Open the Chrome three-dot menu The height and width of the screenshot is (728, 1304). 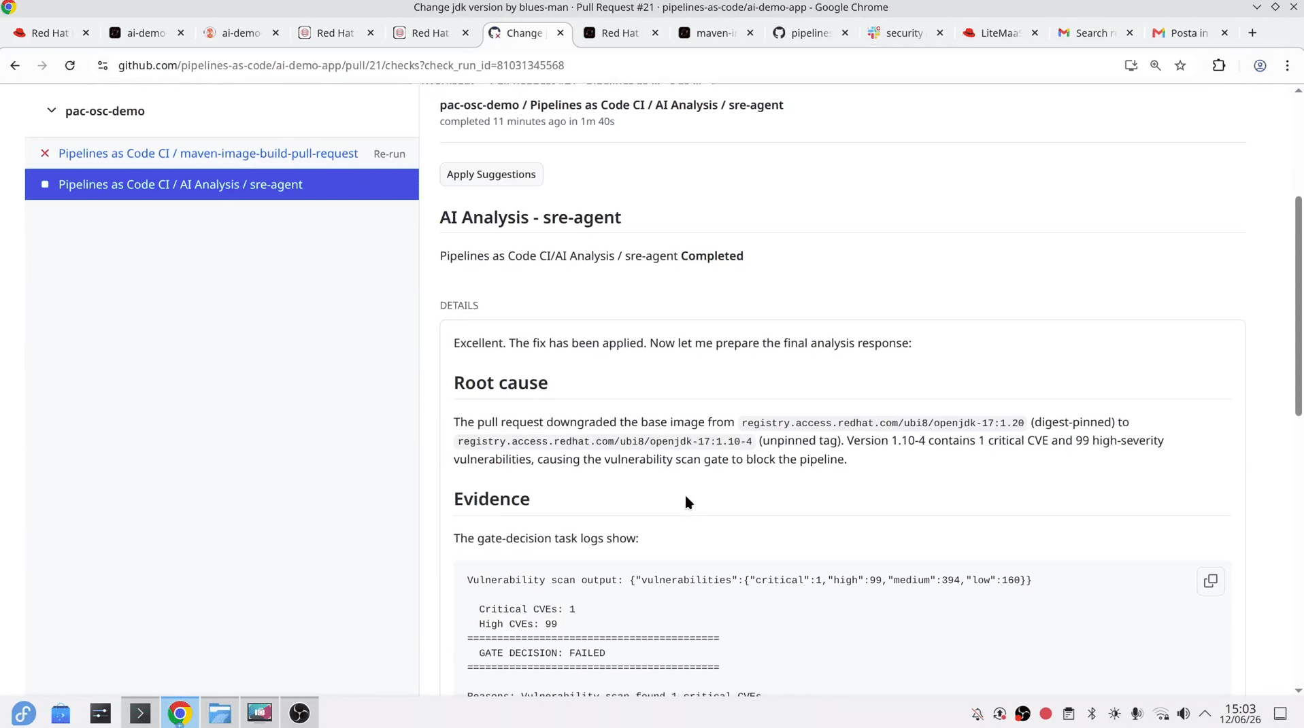(x=1287, y=65)
